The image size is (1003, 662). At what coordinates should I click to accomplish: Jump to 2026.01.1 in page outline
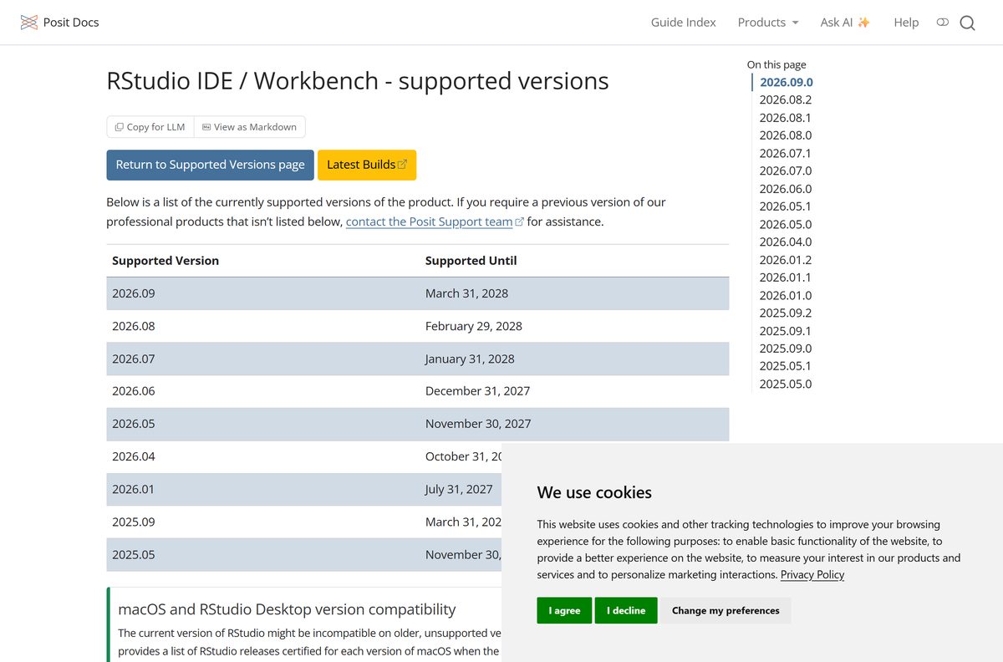(785, 278)
